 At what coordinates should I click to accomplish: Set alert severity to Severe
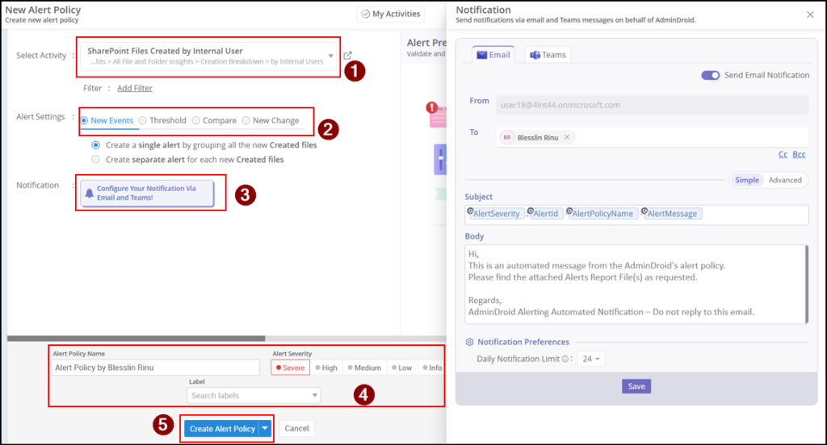coord(291,368)
